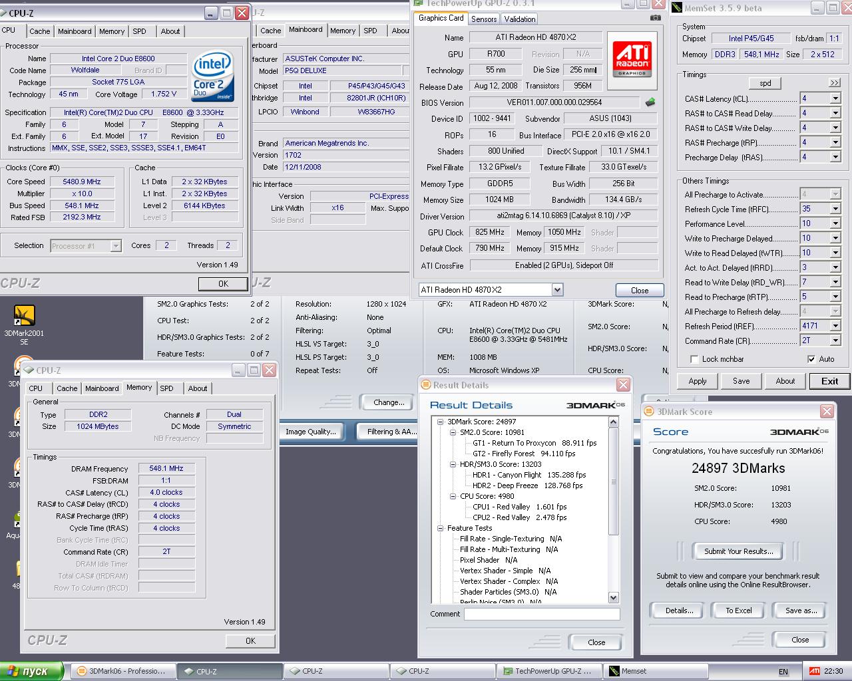
Task: Click Submit Your Results in 3DMark Score
Action: click(x=738, y=551)
